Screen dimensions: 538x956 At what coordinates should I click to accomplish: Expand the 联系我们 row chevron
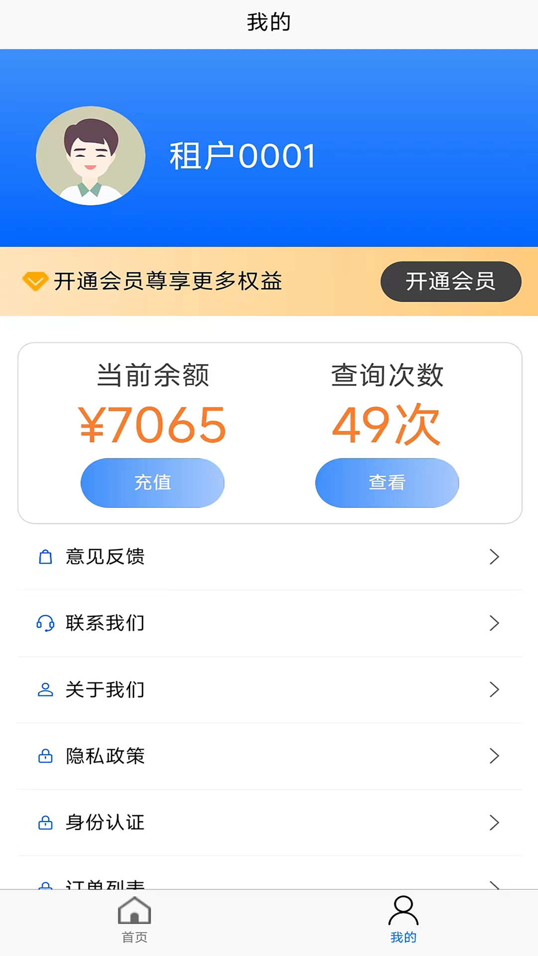(494, 623)
